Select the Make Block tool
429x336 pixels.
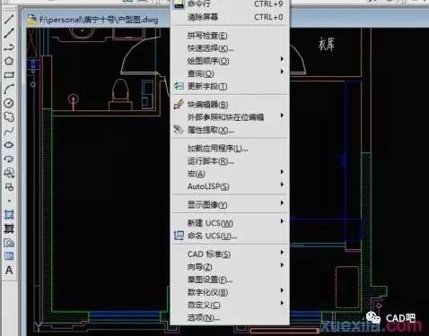point(9,187)
